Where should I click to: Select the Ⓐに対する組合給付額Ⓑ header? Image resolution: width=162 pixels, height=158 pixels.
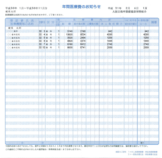pyautogui.click(x=131, y=22)
